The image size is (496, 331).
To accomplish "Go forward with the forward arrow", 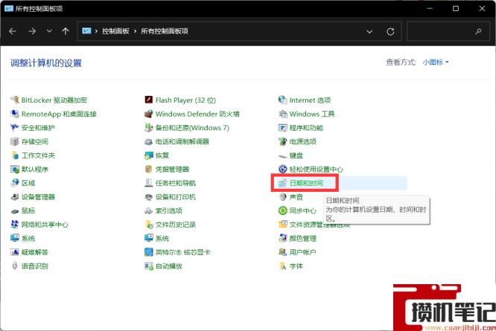I will tap(32, 31).
